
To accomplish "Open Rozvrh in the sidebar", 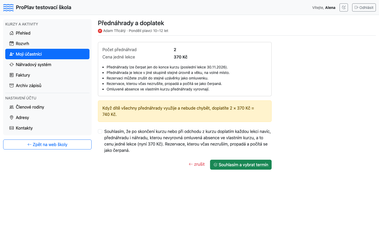I will [47, 44].
